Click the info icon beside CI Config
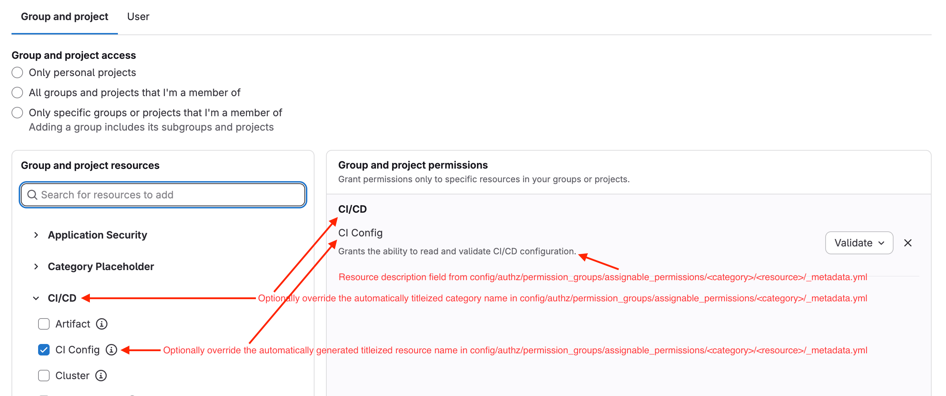 tap(112, 350)
